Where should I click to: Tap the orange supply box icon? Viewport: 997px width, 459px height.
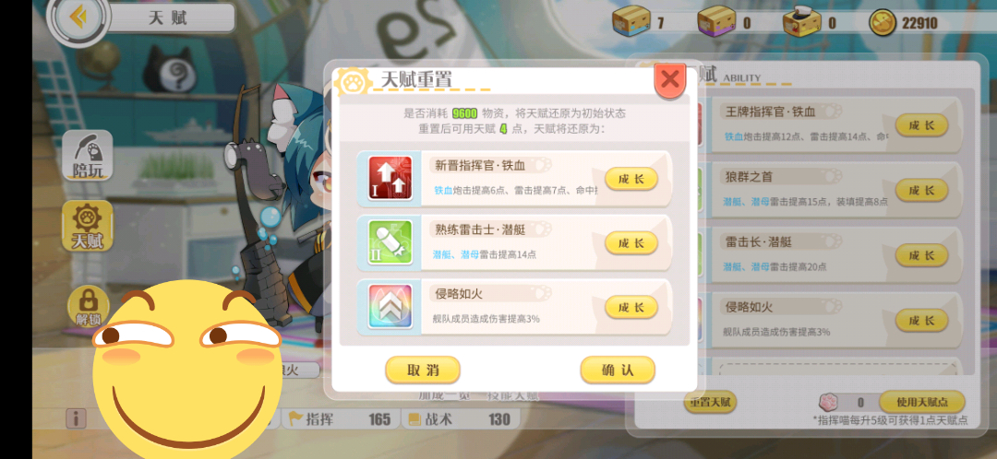coord(631,21)
